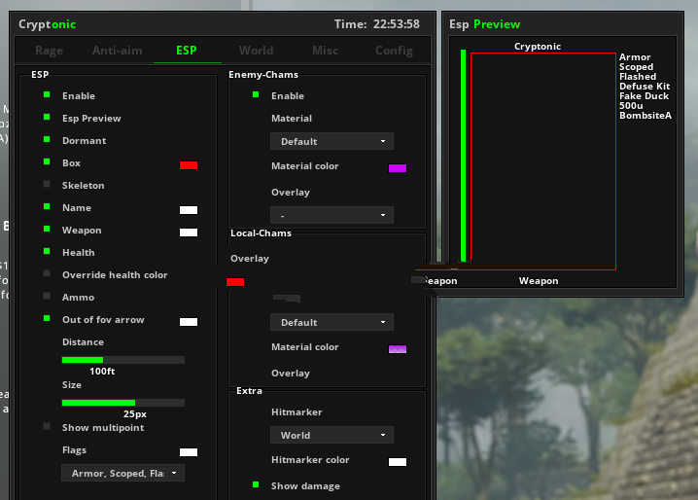Click the Name color swatch
Viewport: 698px width, 500px height.
(x=189, y=210)
